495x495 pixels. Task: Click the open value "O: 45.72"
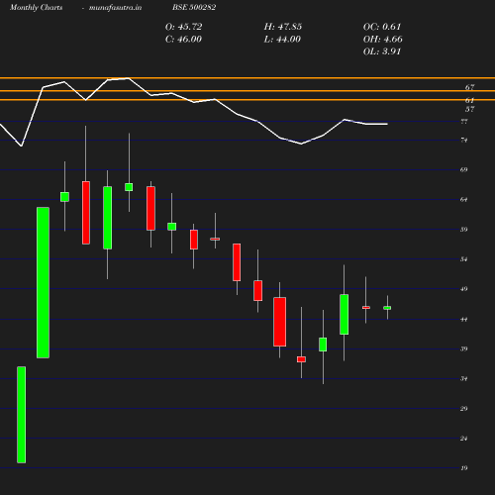[183, 27]
